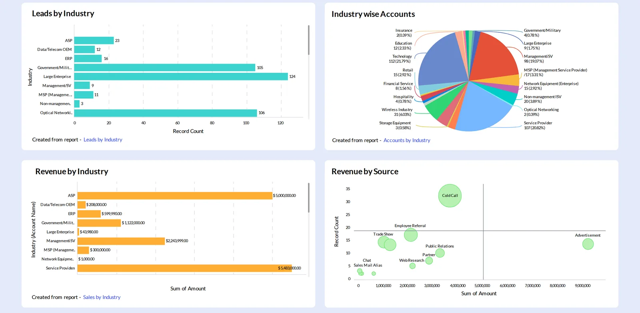Screen dimensions: 640x313
Task: Click the Revenue by Industry title
Action: pyautogui.click(x=72, y=171)
